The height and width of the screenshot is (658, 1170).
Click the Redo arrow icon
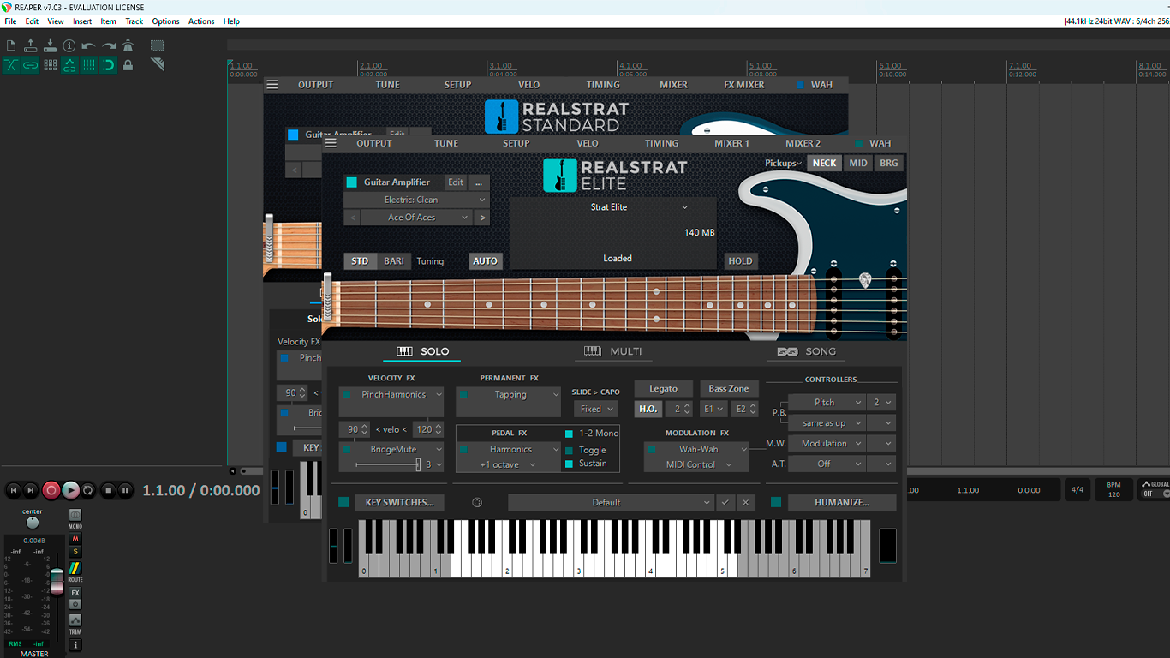(x=109, y=45)
